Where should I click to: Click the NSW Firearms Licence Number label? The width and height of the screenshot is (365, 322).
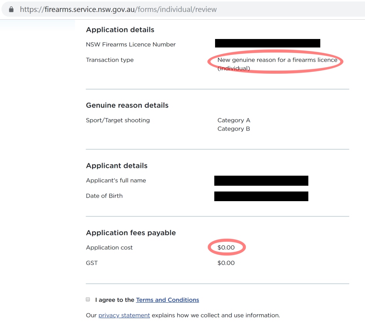(x=131, y=44)
